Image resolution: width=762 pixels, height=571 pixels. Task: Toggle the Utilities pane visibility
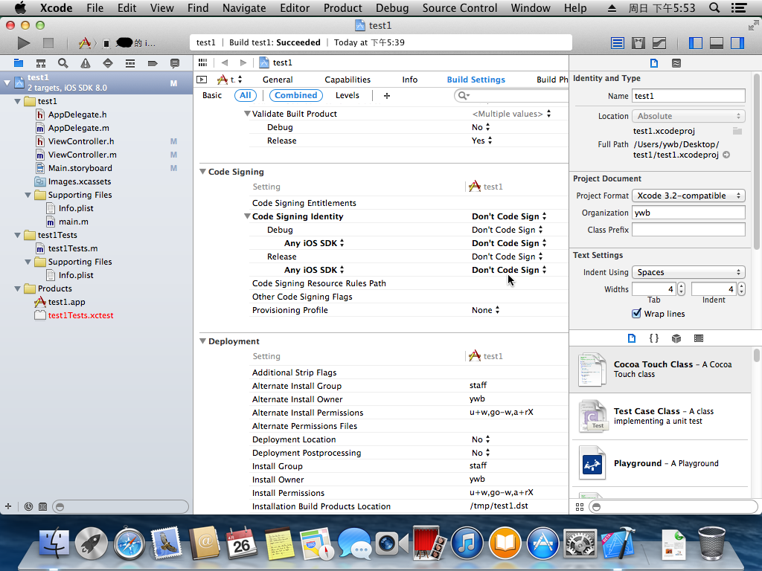(x=737, y=43)
